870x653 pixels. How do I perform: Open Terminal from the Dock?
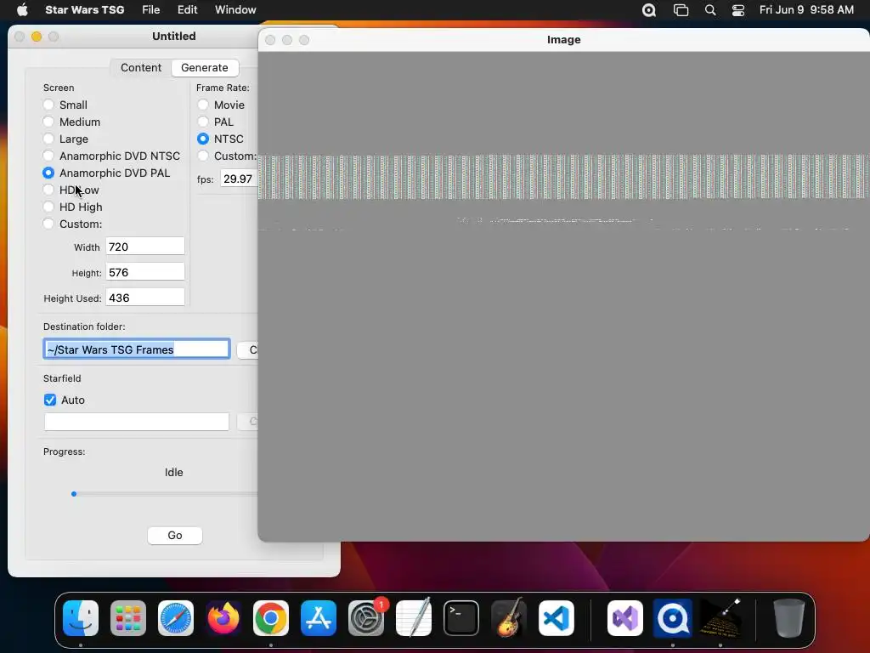click(461, 618)
